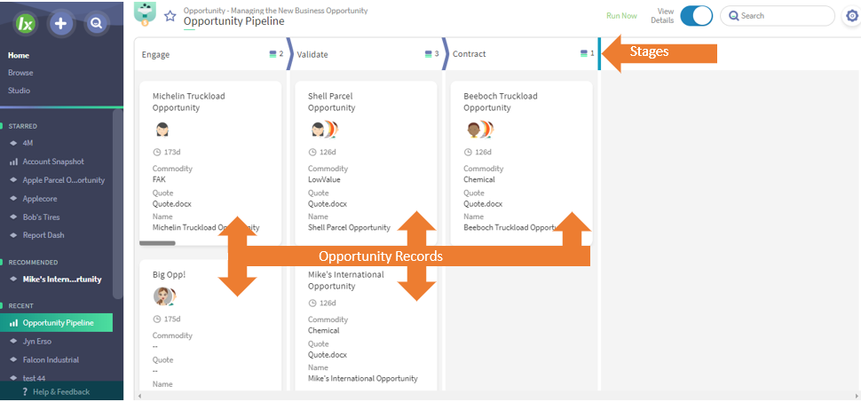861x402 pixels.
Task: Click the Opportunity Pipeline app icon
Action: [x=145, y=12]
